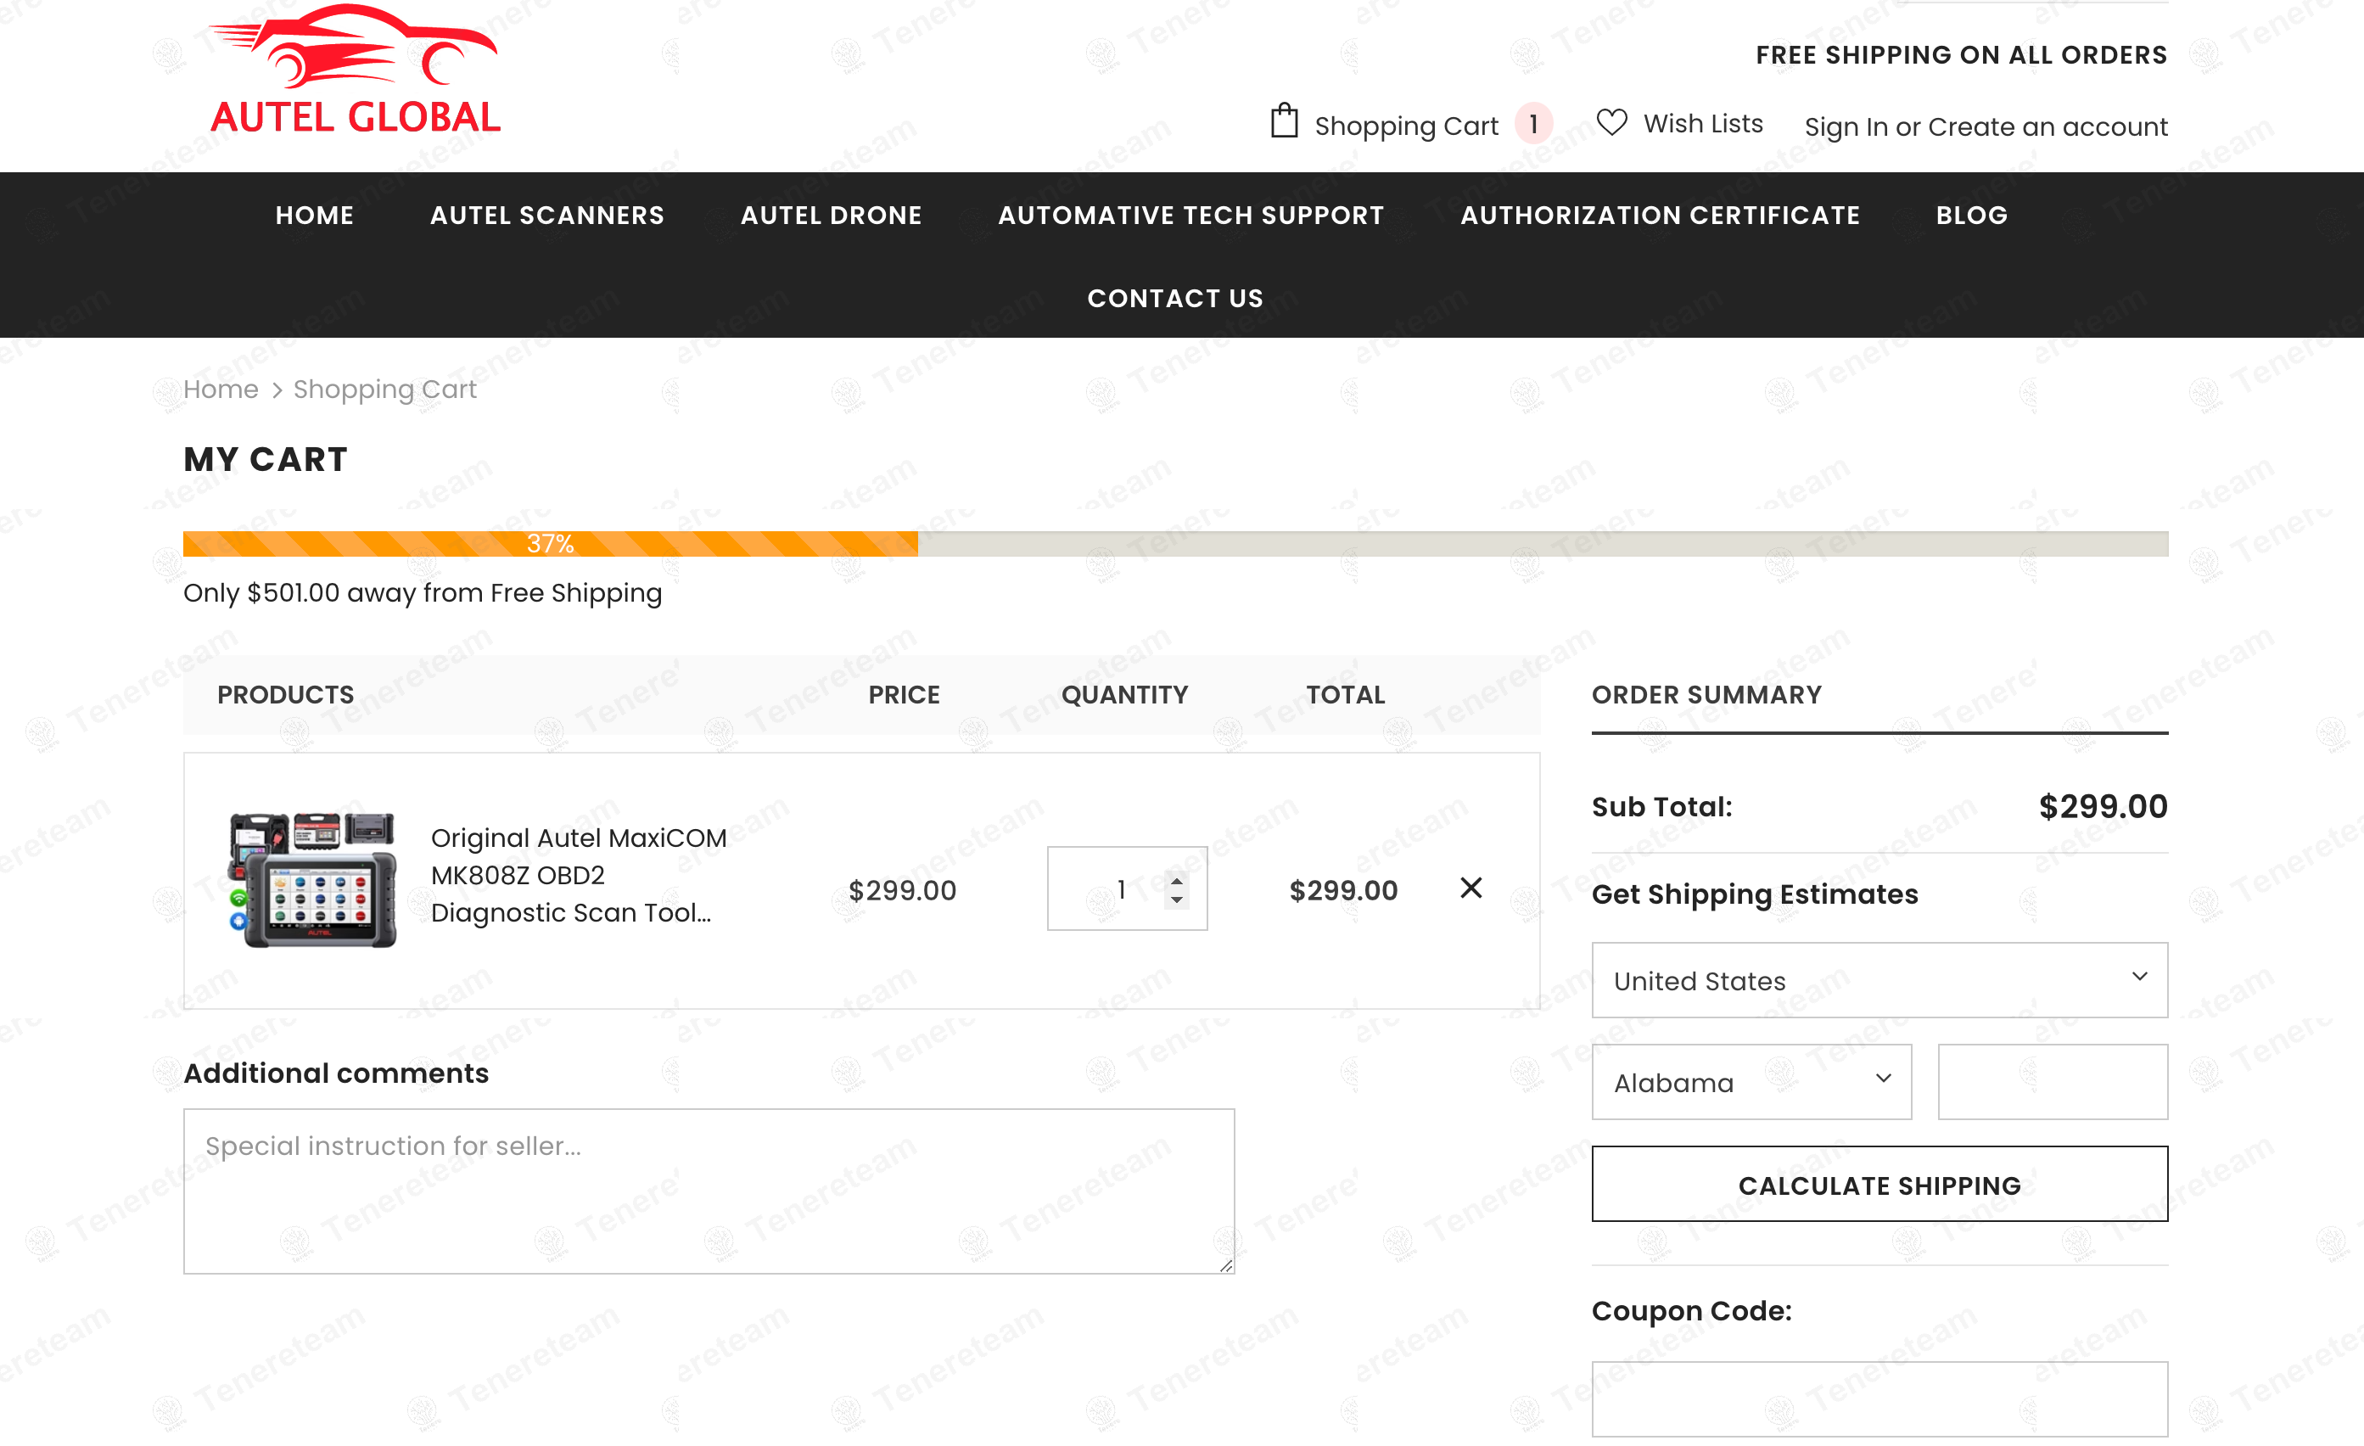Remove the MK808Z item with X icon

point(1470,888)
